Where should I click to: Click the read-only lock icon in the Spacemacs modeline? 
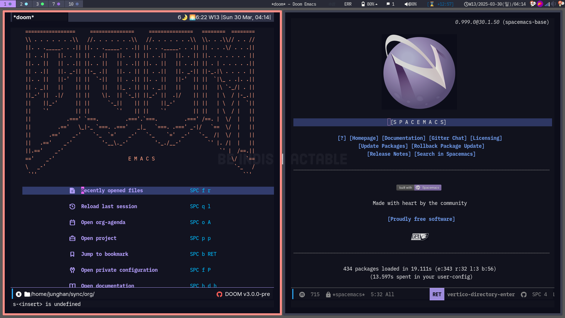click(328, 294)
